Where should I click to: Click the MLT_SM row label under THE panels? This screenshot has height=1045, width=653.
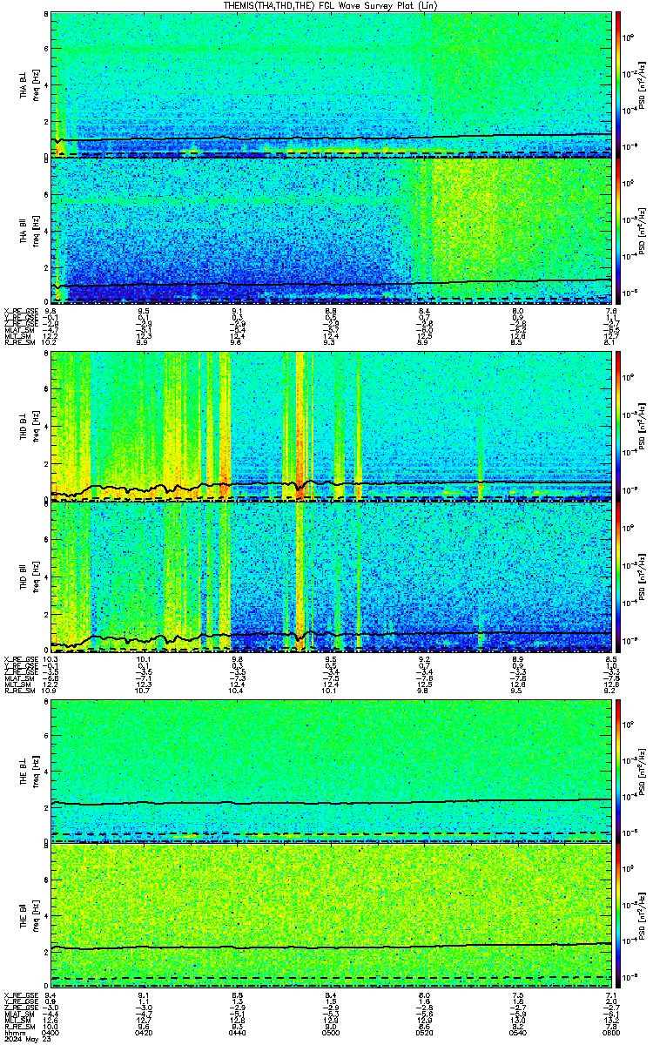pos(17,1021)
